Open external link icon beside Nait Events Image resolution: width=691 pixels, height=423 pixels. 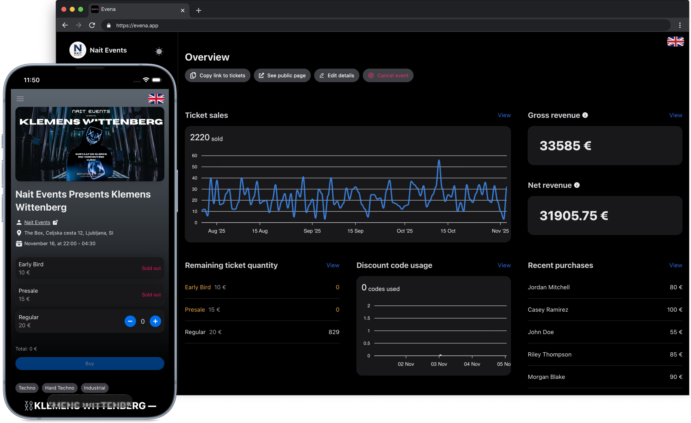pos(55,222)
